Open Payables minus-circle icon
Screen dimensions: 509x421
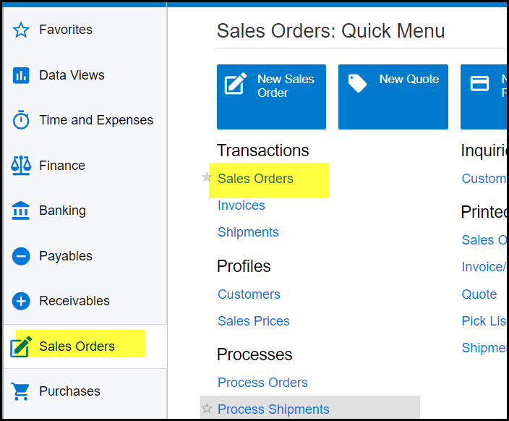point(22,256)
